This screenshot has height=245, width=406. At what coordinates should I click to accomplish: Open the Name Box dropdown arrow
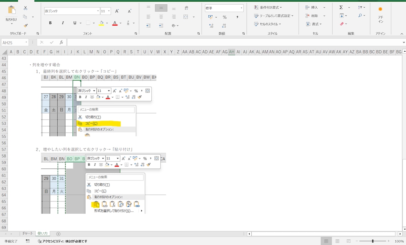26,43
